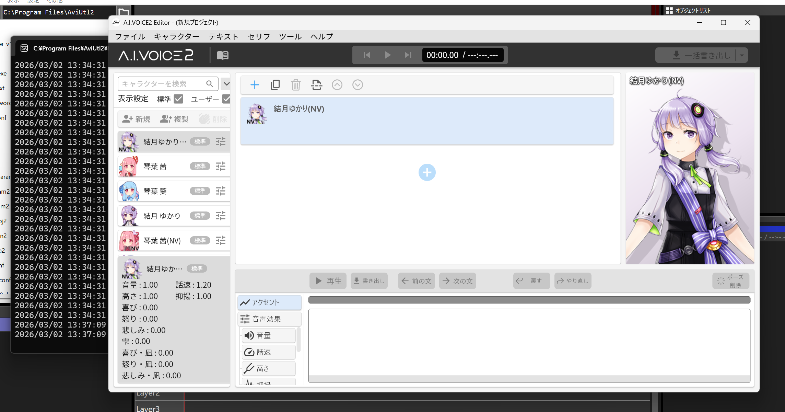
Task: Click the gray bar above the accent editor
Action: click(529, 300)
